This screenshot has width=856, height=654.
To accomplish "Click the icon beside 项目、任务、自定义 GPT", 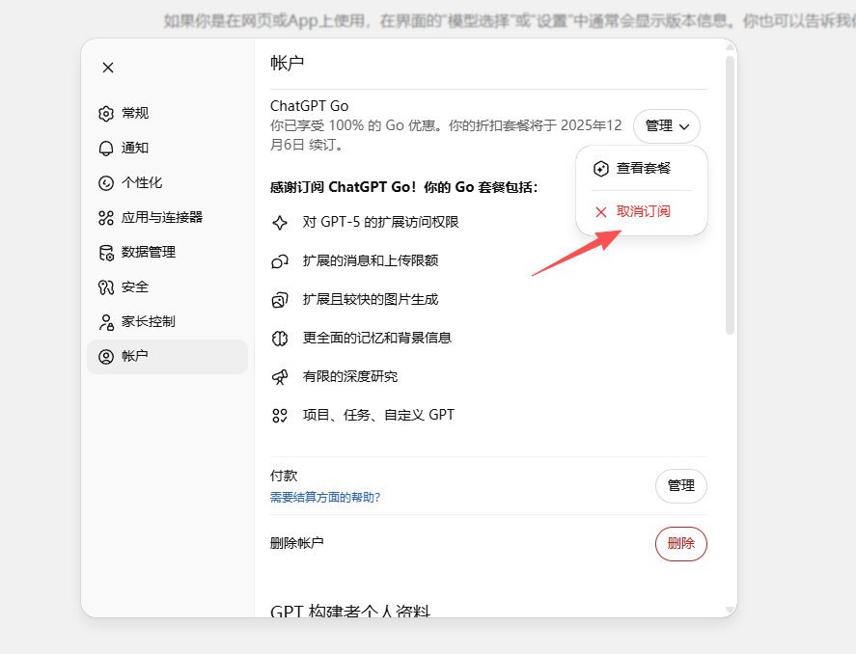I will 280,416.
